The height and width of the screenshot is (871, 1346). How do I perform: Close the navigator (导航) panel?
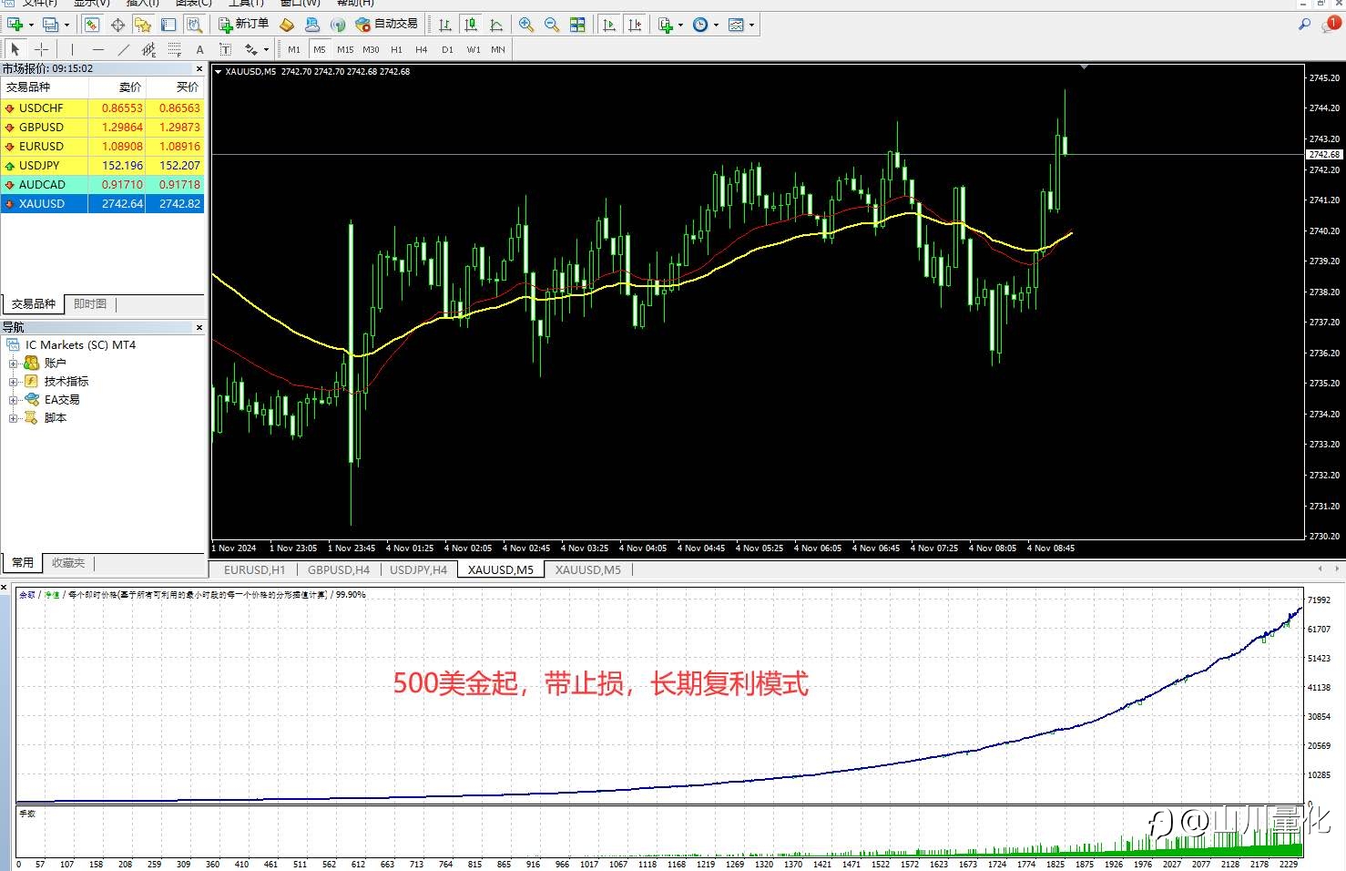tap(199, 327)
